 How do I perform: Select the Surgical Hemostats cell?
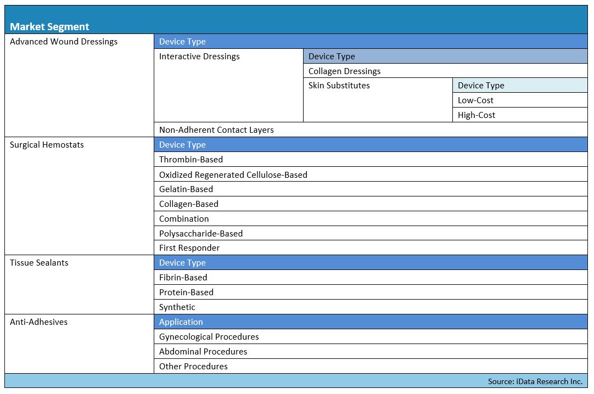coord(79,196)
